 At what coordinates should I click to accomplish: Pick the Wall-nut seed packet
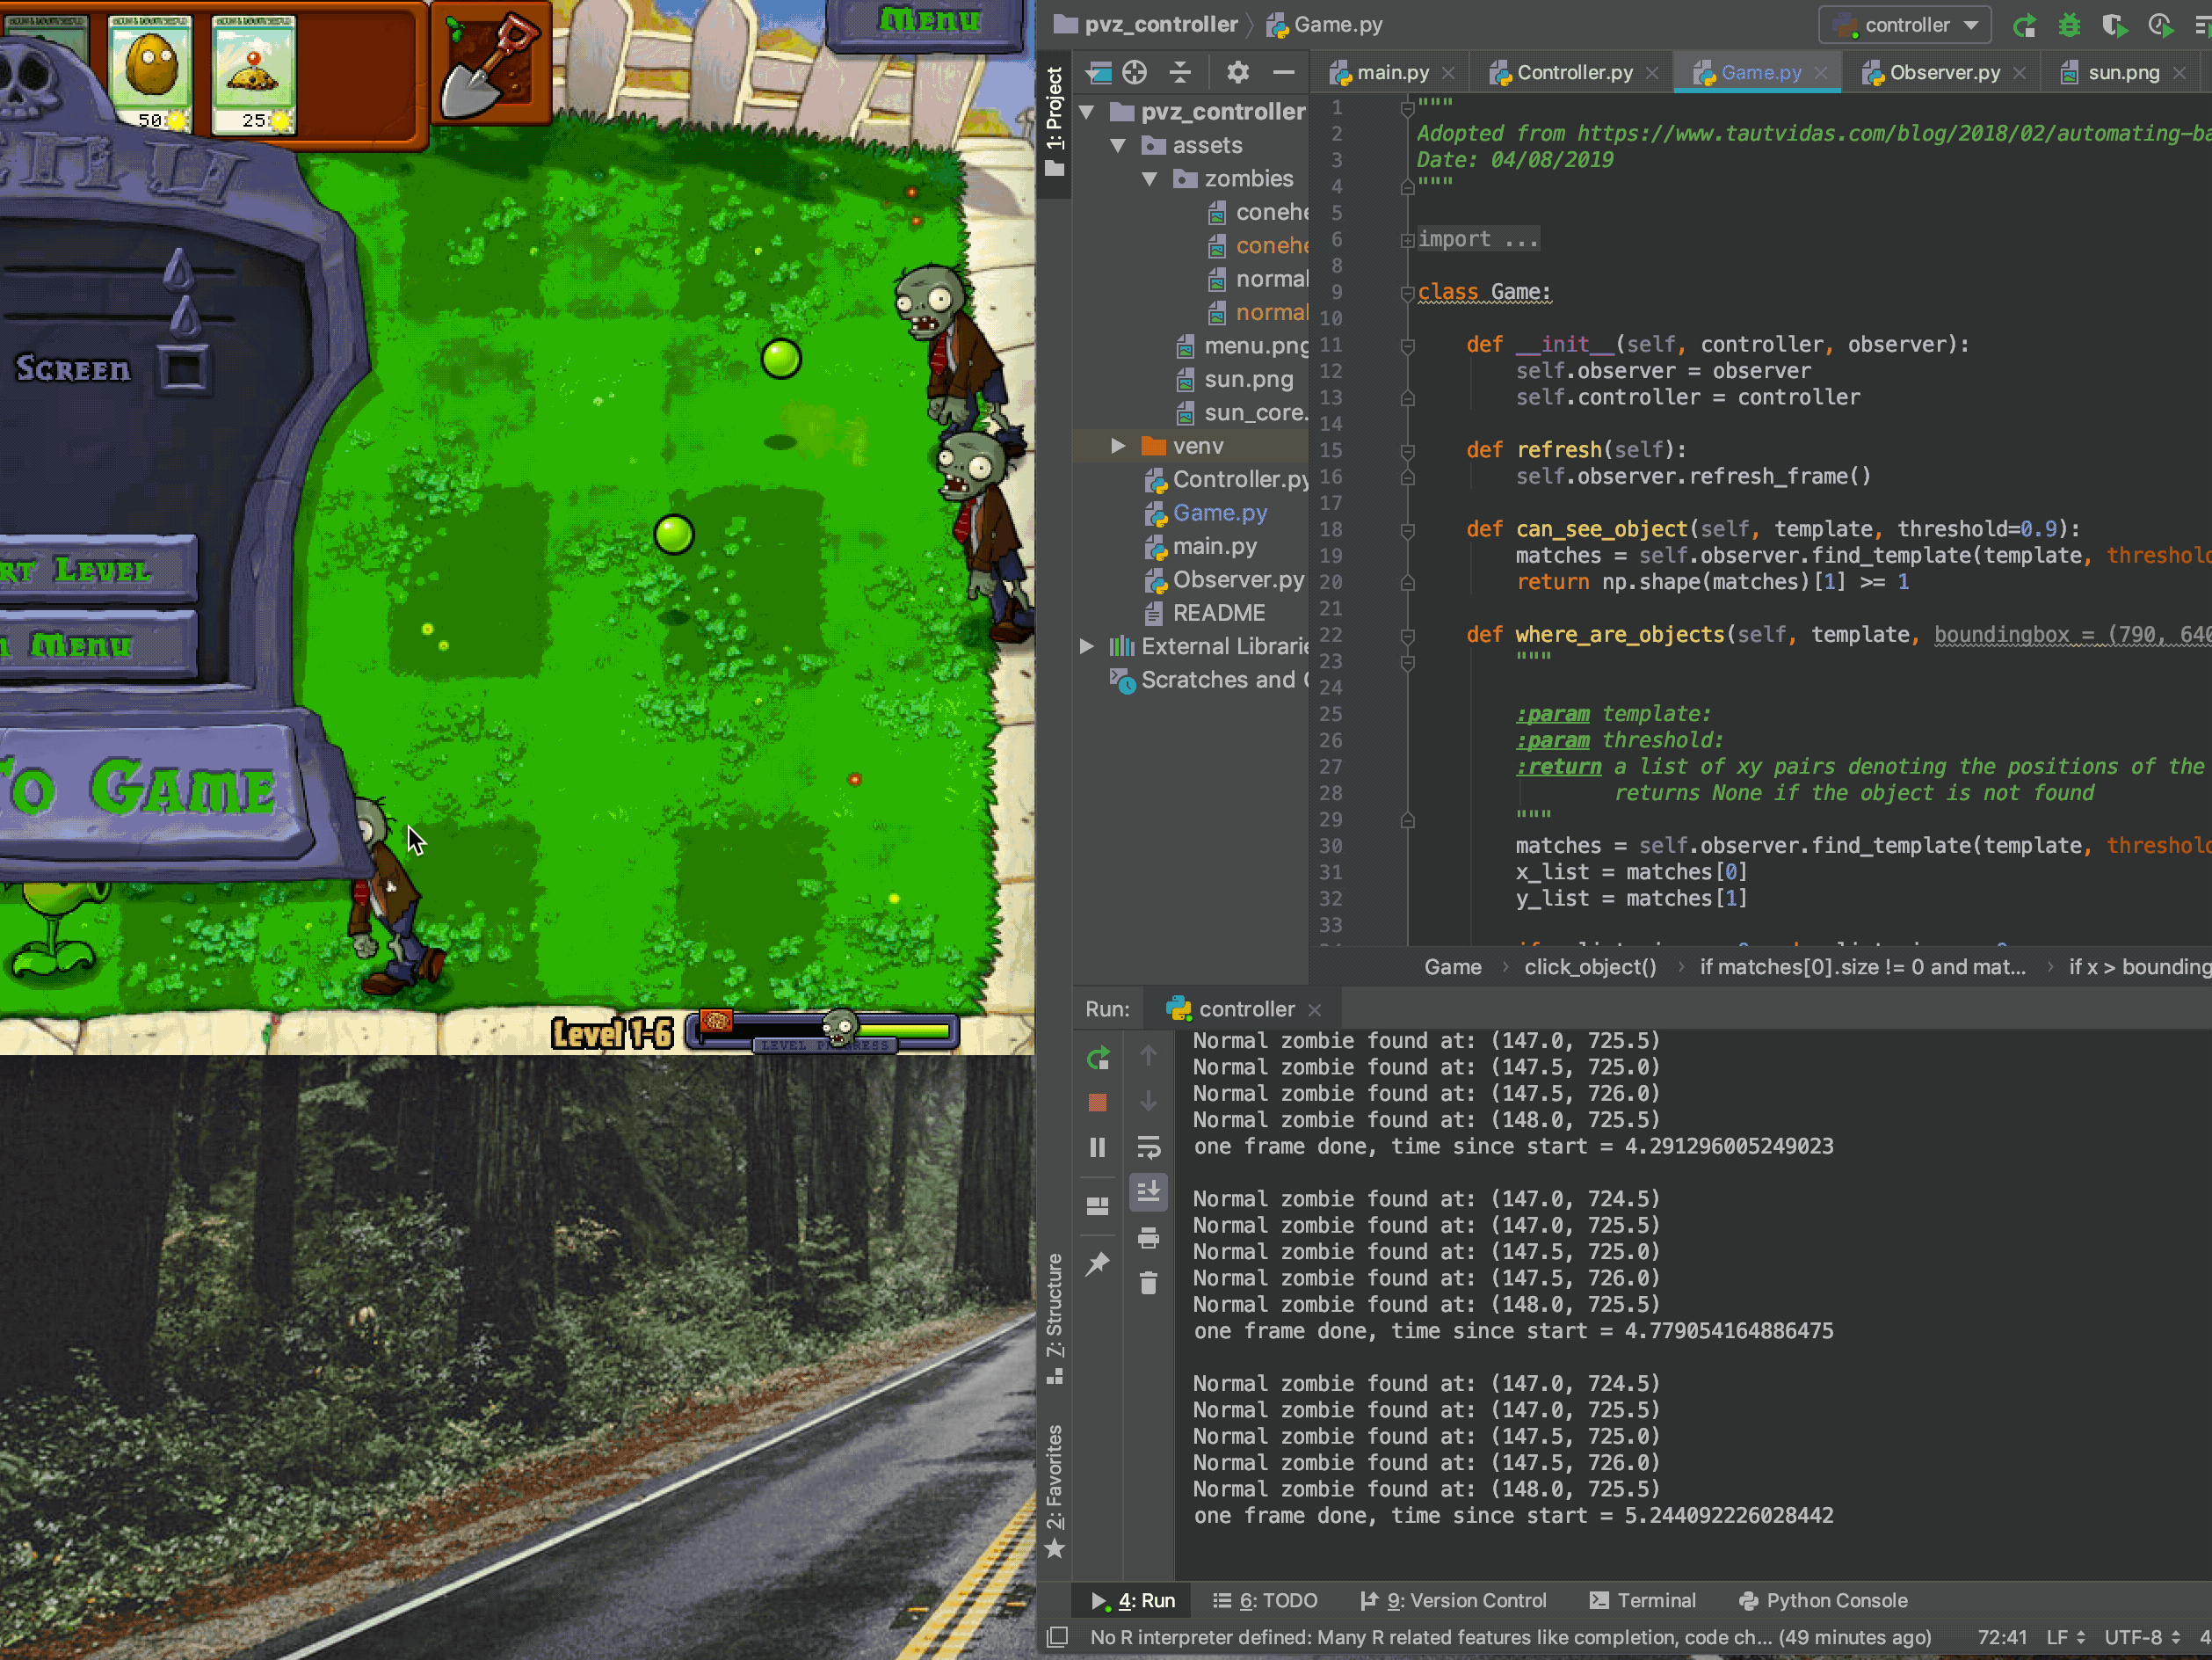point(150,73)
